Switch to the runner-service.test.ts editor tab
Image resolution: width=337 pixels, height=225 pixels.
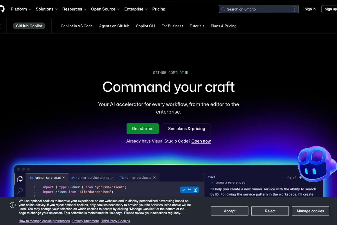tap(92, 178)
